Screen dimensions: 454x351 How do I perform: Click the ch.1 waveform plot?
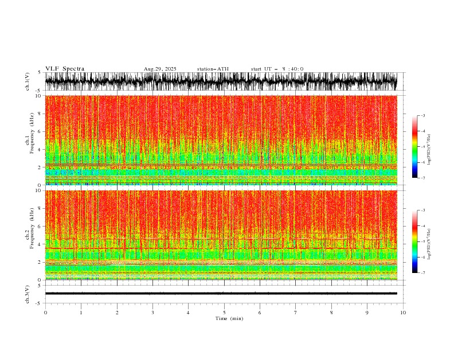(221, 81)
